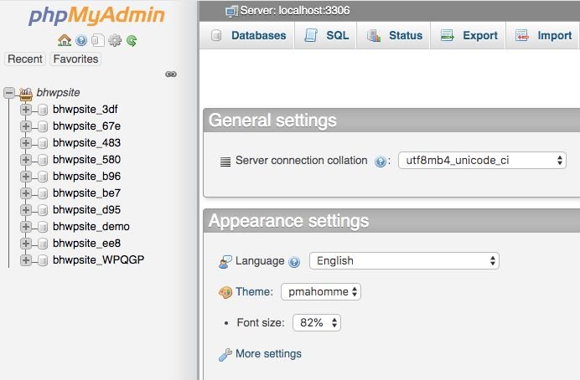Click the bhwpsite group icon
580x380 pixels.
26,94
